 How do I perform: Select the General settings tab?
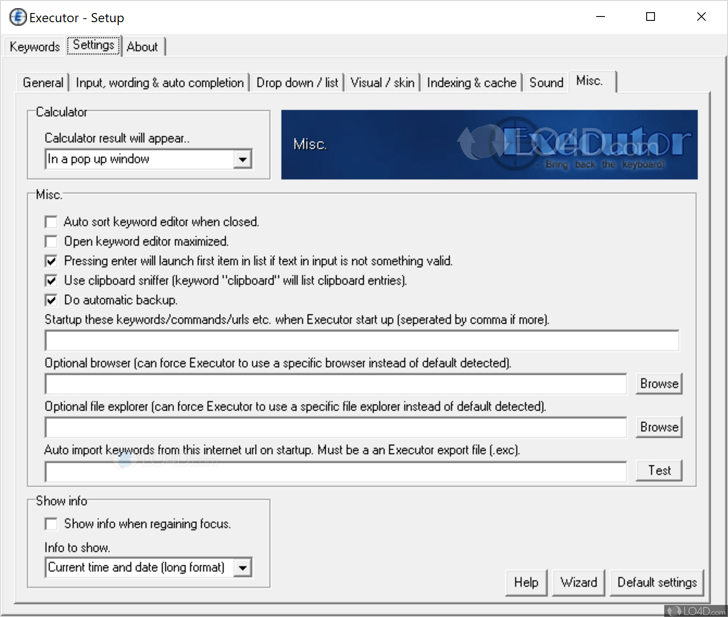43,83
